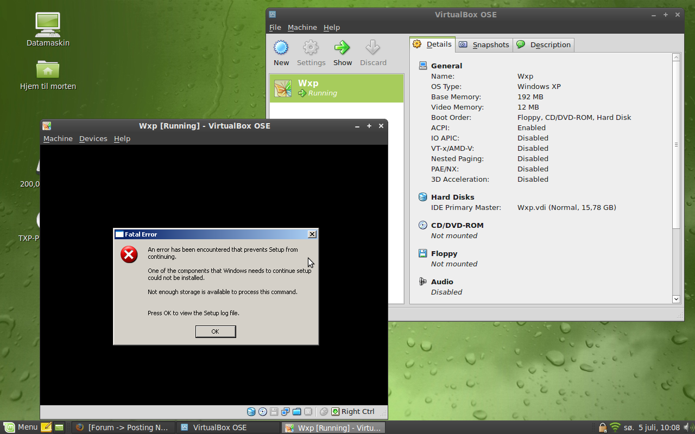The width and height of the screenshot is (695, 434).
Task: Switch to the Snapshots tab
Action: [x=484, y=45]
